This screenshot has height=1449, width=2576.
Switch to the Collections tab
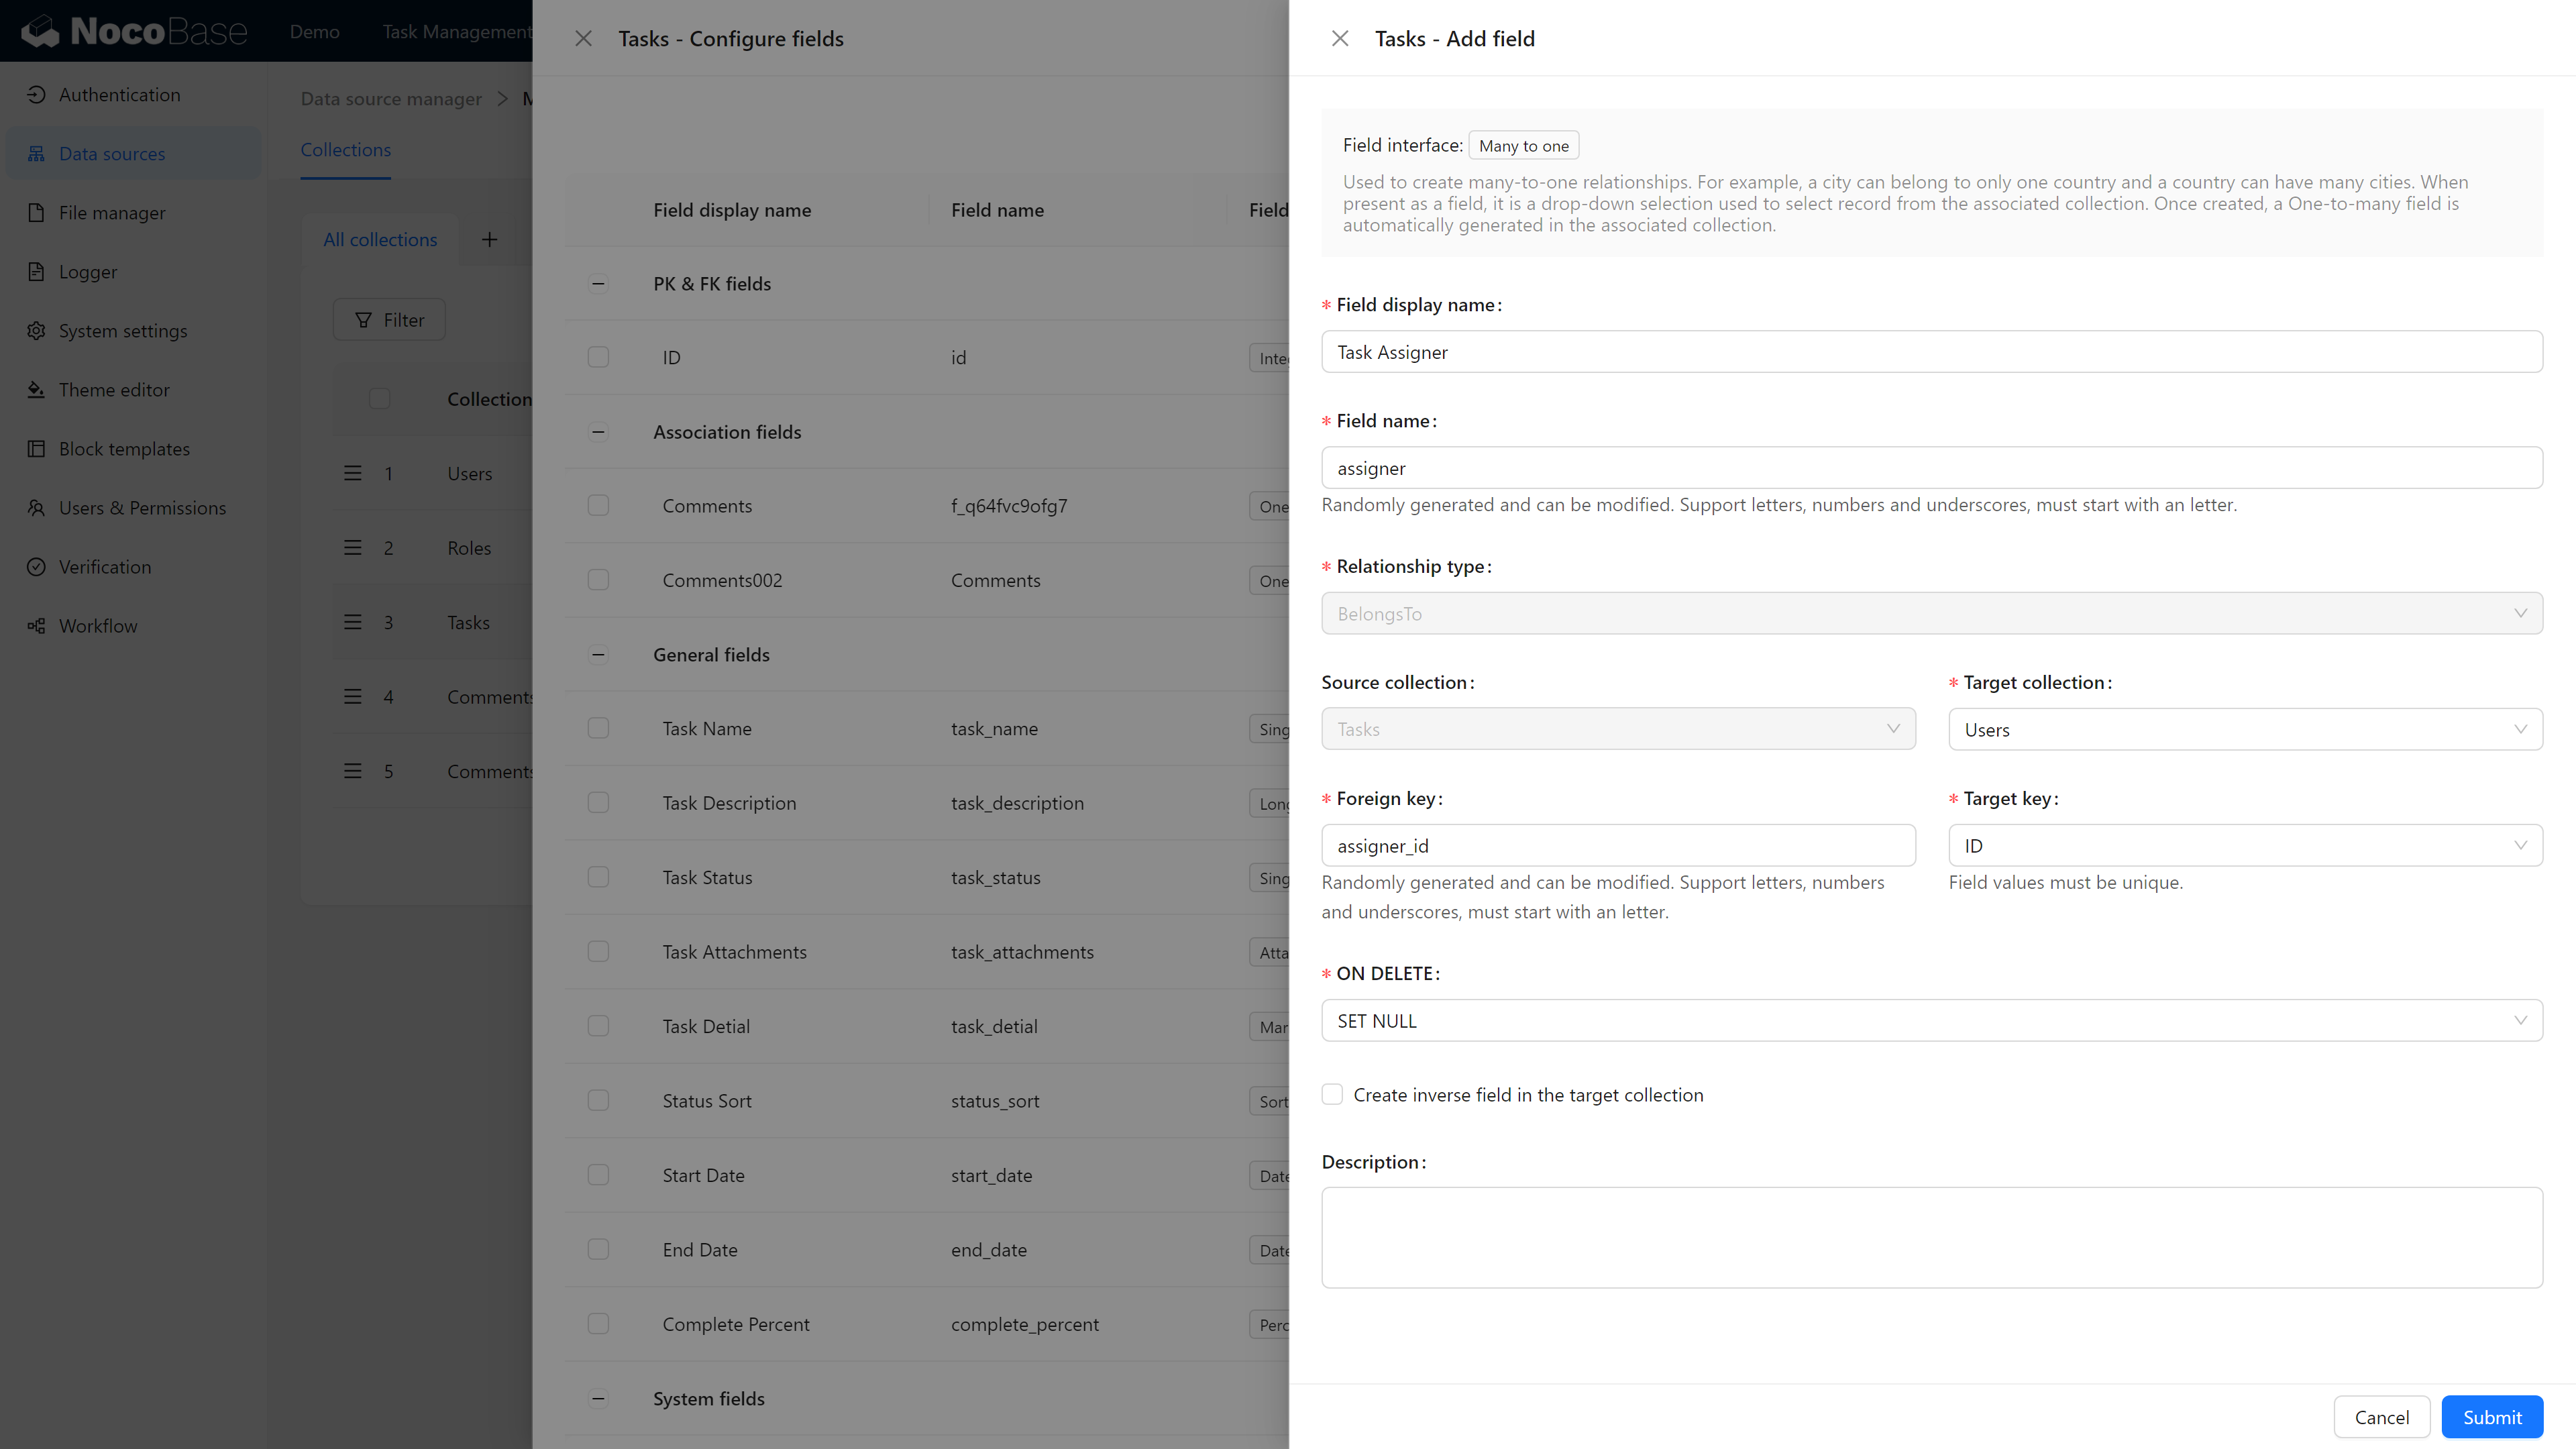[345, 150]
